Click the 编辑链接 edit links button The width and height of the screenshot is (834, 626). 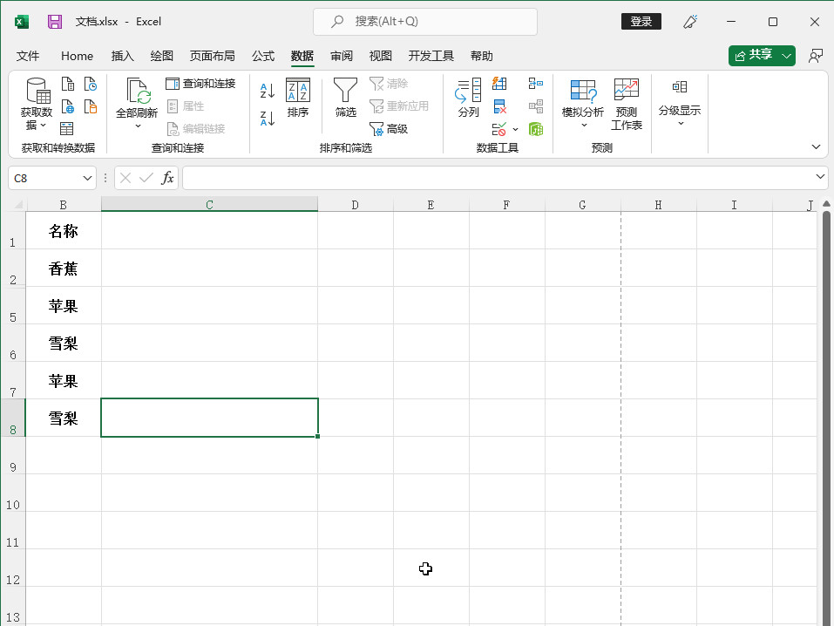coord(196,128)
